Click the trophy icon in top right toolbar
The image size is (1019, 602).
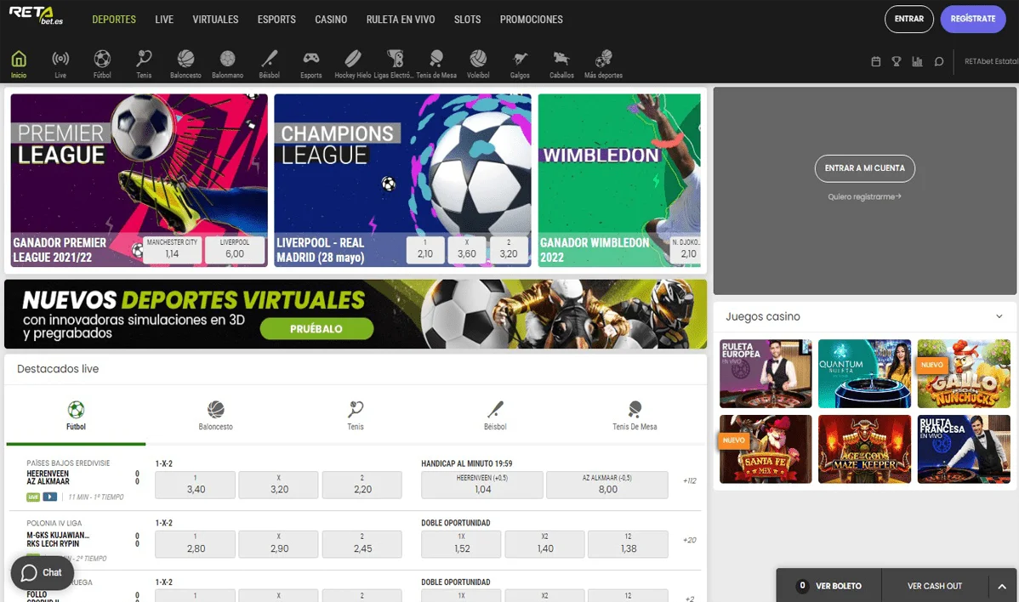897,62
